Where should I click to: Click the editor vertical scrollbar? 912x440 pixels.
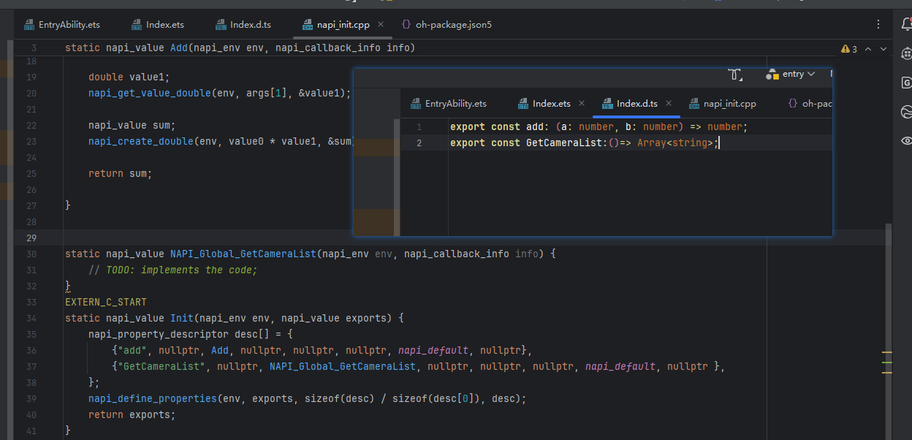(889, 292)
